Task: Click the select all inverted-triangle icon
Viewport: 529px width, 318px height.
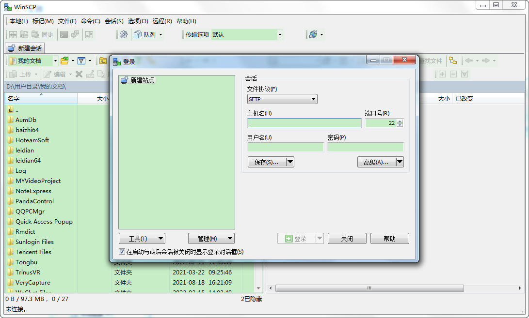Action: pyautogui.click(x=465, y=74)
